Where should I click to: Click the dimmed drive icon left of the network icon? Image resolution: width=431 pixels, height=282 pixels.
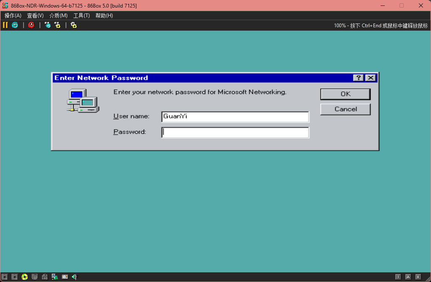(x=45, y=277)
